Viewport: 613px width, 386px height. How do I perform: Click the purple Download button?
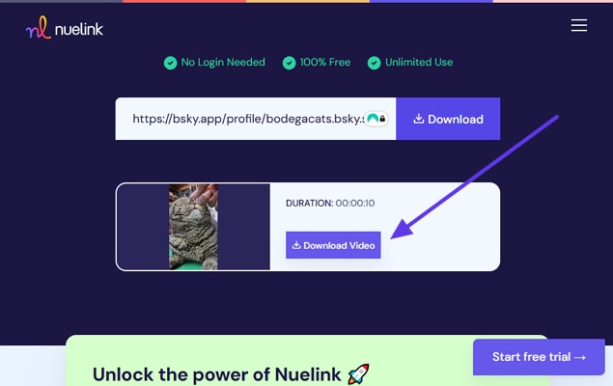click(x=448, y=119)
